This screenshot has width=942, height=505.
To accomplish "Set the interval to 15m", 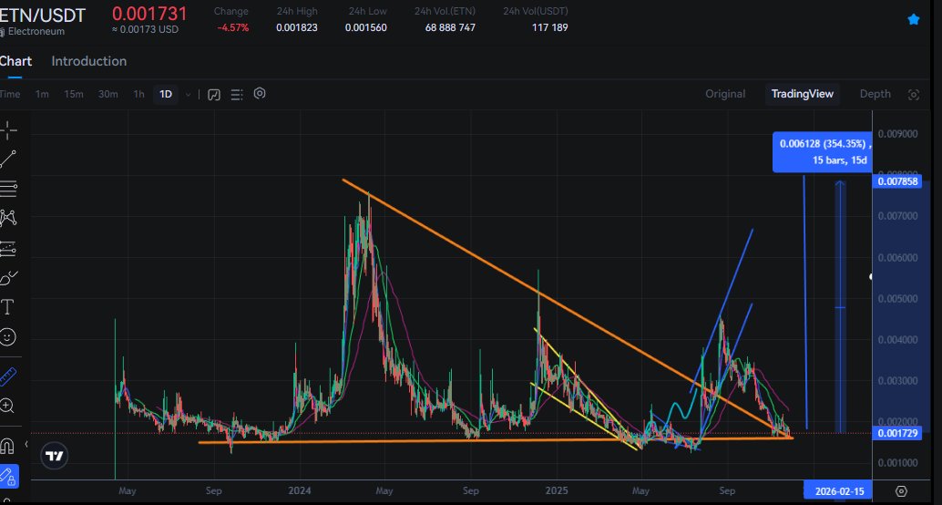I will (x=74, y=95).
